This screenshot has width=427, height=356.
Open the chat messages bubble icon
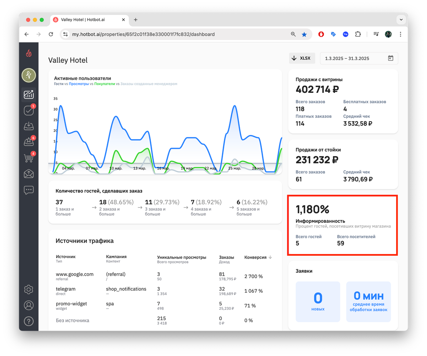coord(29,190)
